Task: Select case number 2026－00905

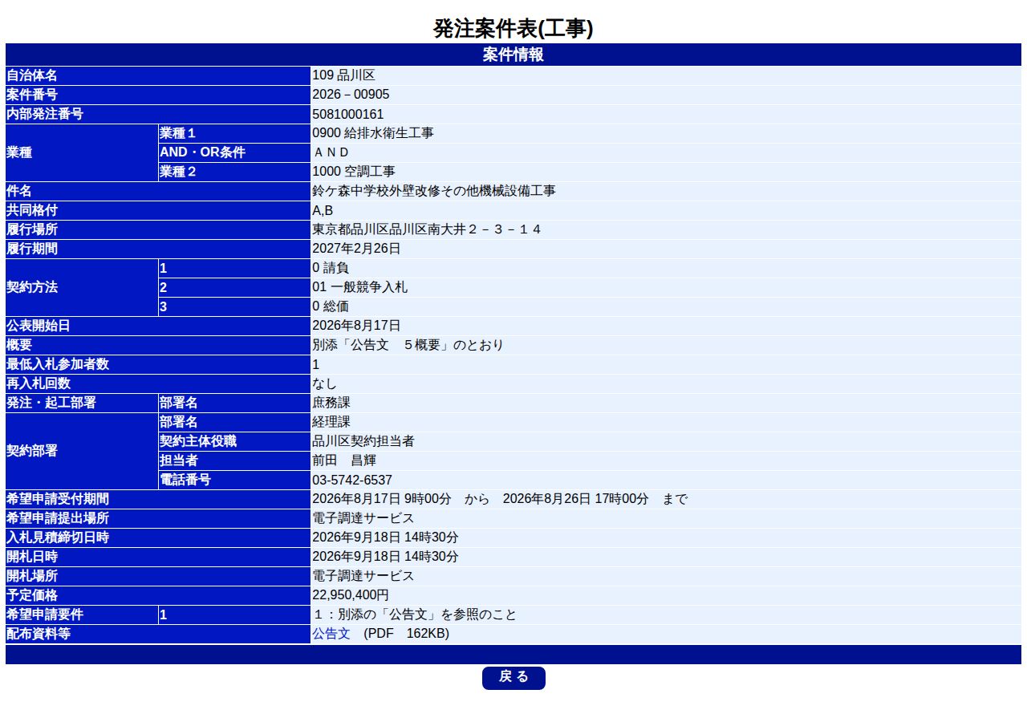Action: tap(351, 95)
